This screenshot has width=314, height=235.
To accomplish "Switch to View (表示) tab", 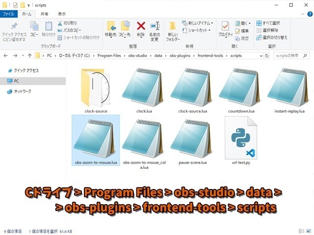I will 62,14.
